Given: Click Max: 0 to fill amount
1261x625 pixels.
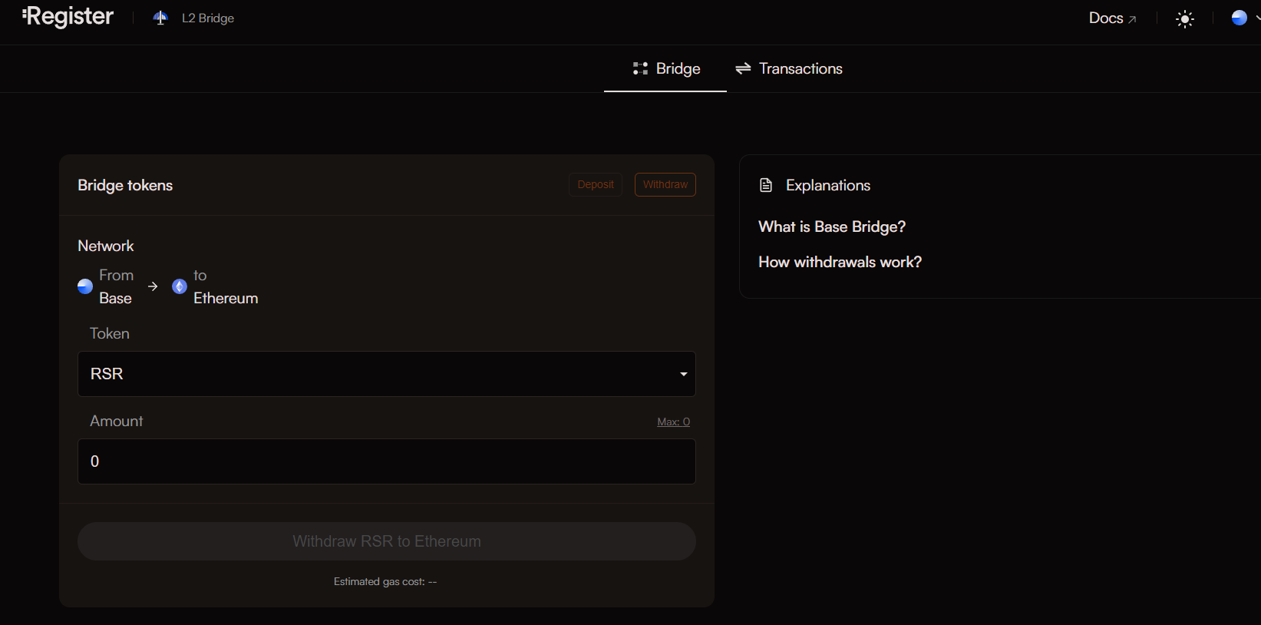Looking at the screenshot, I should 673,422.
